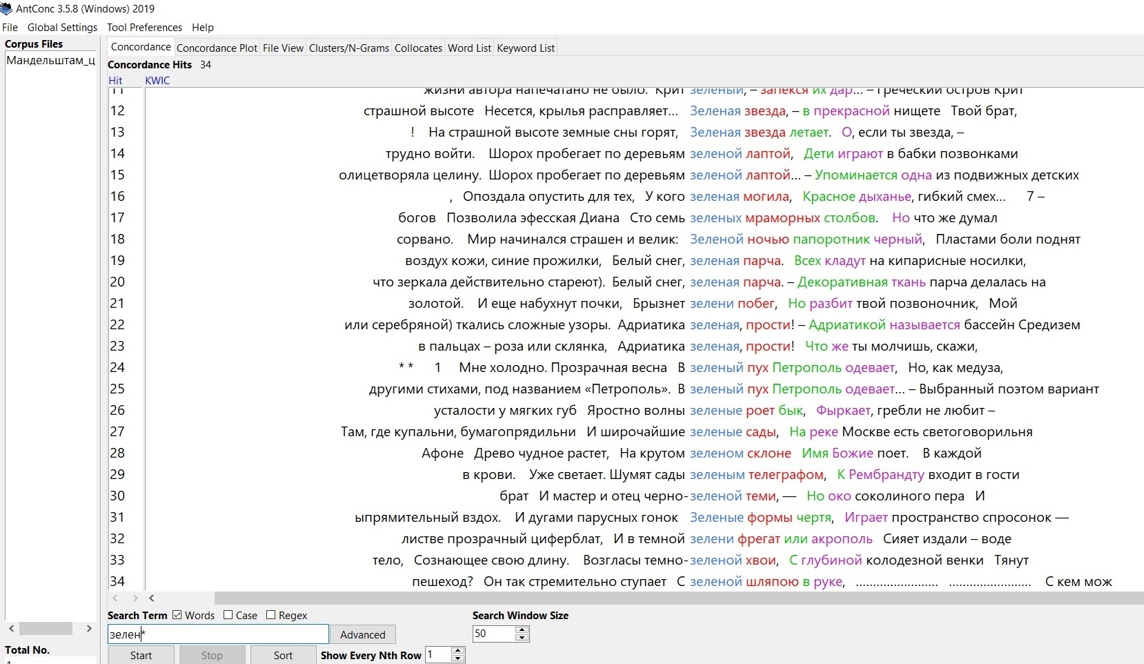Click hit number 12
The height and width of the screenshot is (664, 1144).
pos(117,110)
